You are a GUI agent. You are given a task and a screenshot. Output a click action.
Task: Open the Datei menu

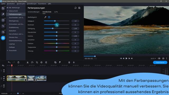[3, 4]
